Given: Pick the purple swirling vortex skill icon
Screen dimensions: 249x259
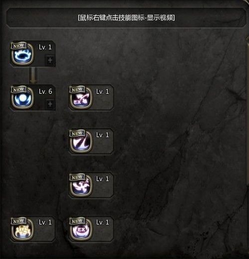Looking at the screenshot, I should [x=81, y=186].
